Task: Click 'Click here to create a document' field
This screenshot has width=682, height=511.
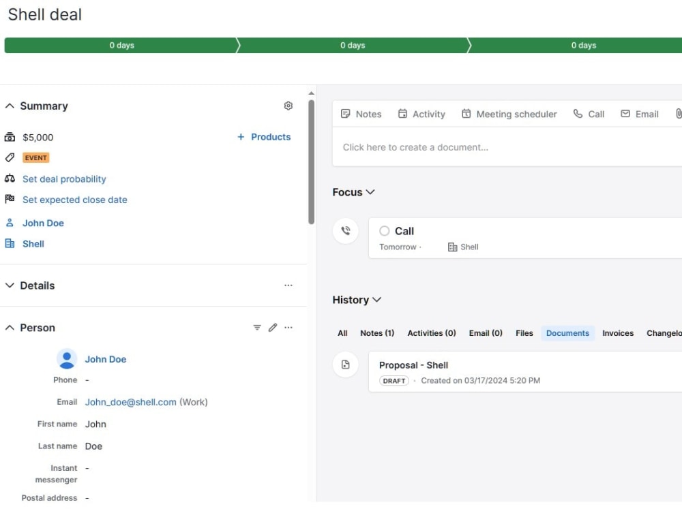Action: (x=507, y=147)
